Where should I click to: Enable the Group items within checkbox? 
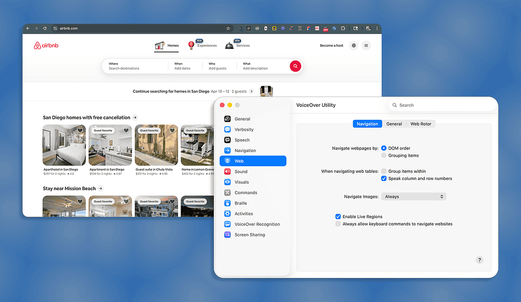(x=384, y=171)
